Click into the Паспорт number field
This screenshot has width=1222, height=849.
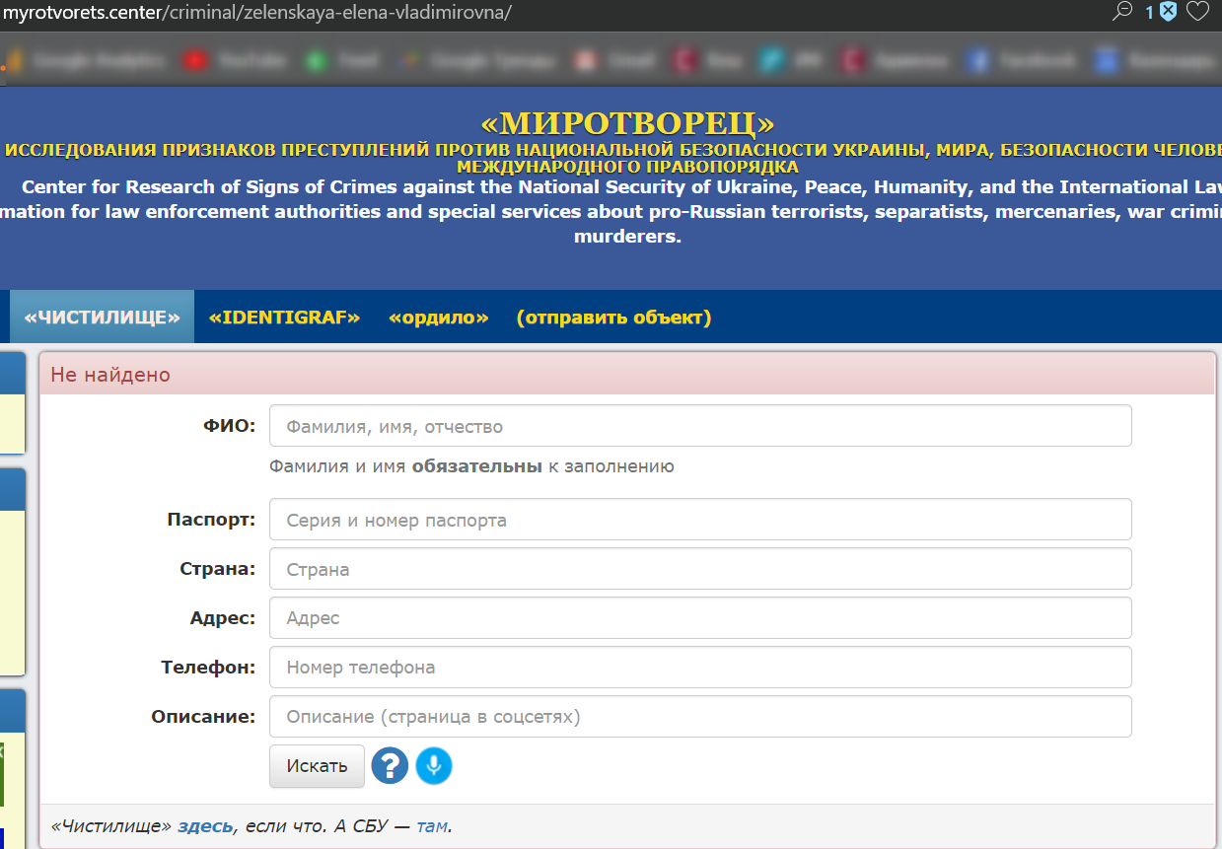pos(699,520)
